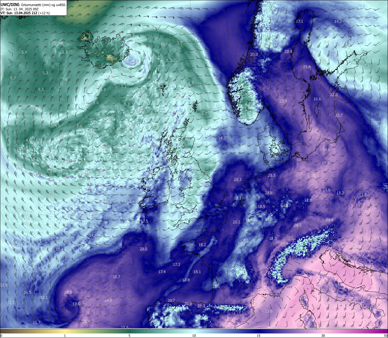Image resolution: width=388 pixels, height=338 pixels.
Task: Click the 20.3 map value
Action: point(238,180)
